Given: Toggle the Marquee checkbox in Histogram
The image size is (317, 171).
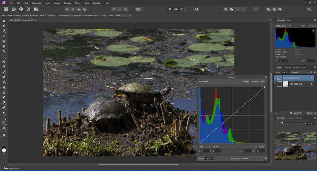Looking at the screenshot, I should 307,26.
